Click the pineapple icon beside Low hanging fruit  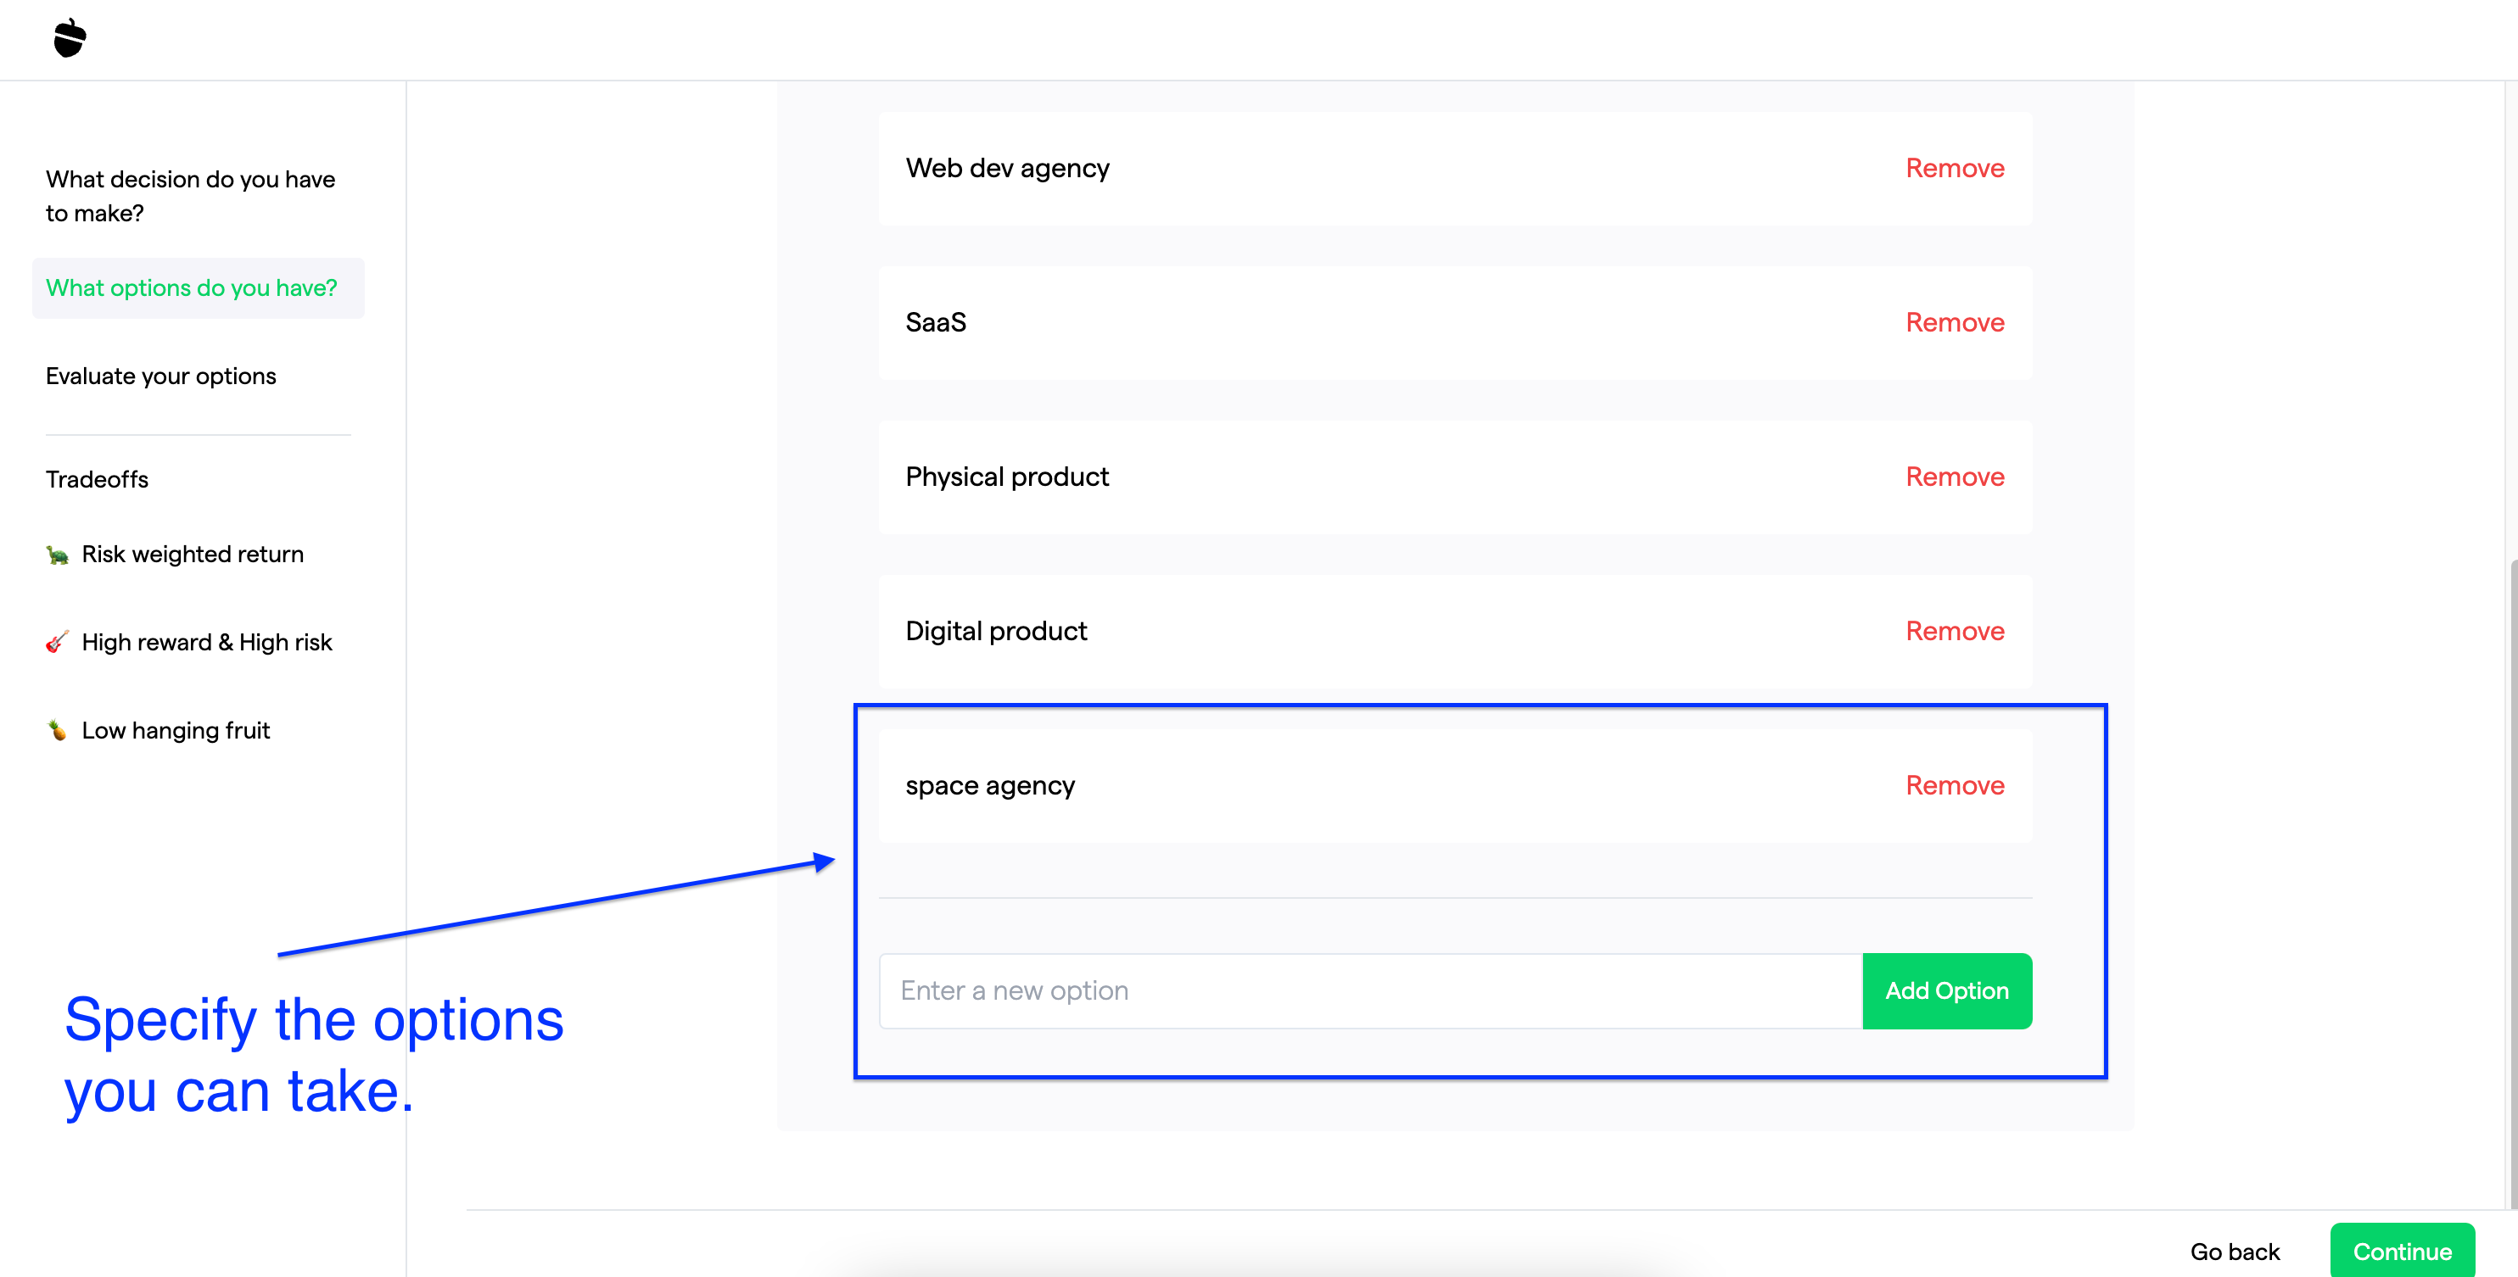[x=58, y=730]
